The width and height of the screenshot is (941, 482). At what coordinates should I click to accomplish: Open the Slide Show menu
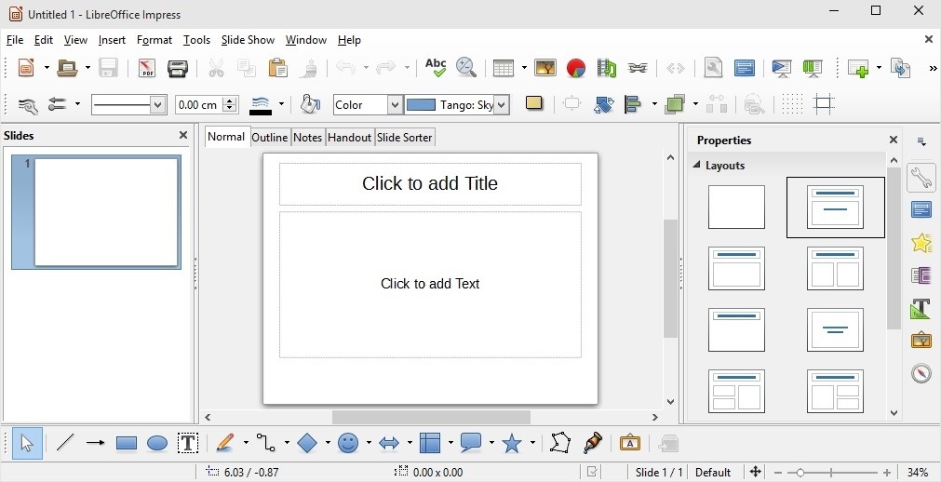248,40
